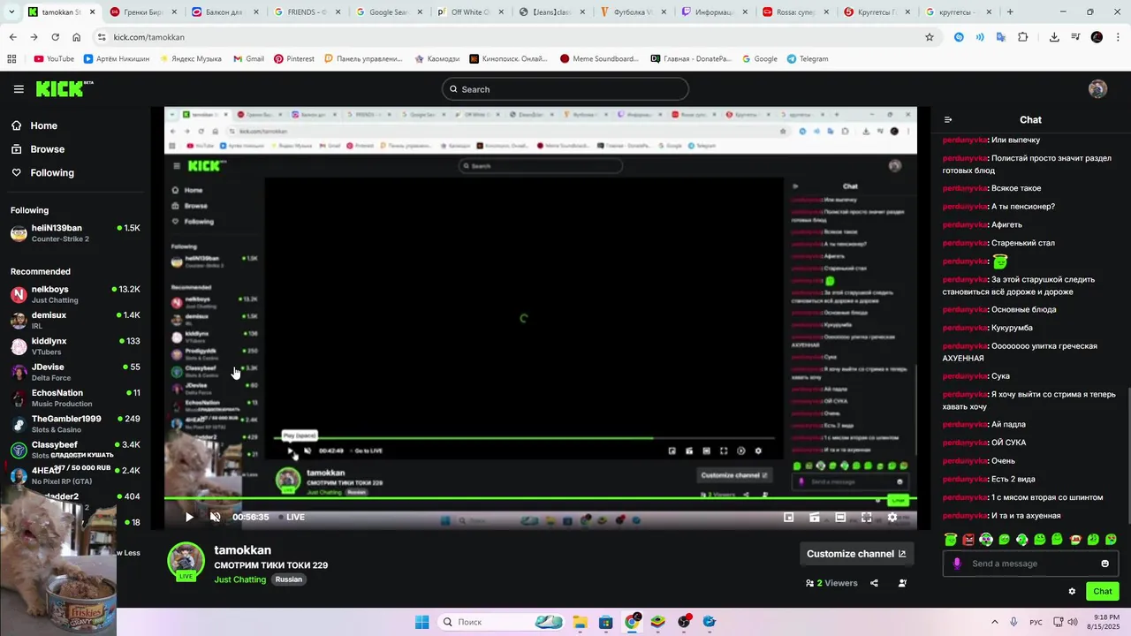Open Google Translate extension
1131x636 pixels.
tap(1001, 37)
